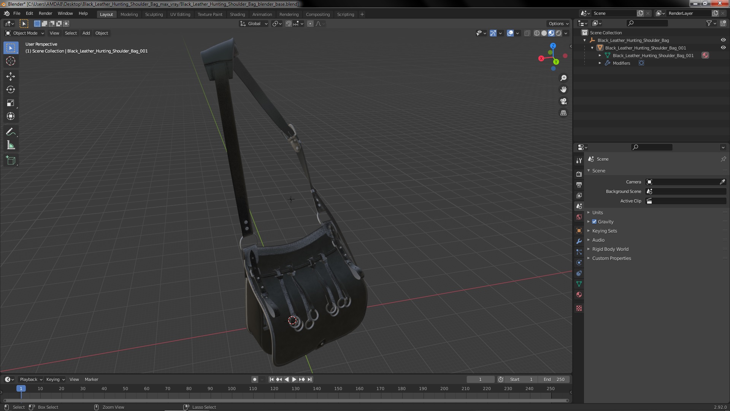Viewport: 730px width, 411px height.
Task: Toggle auto keying record button
Action: pos(254,379)
